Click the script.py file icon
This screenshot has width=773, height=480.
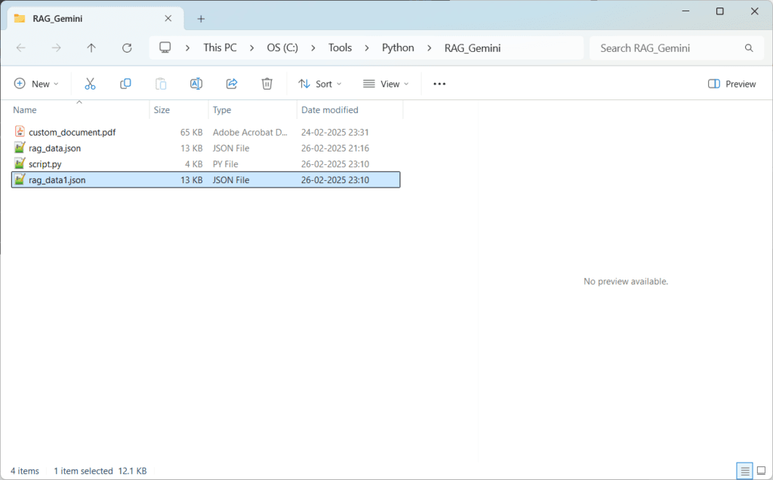coord(20,164)
